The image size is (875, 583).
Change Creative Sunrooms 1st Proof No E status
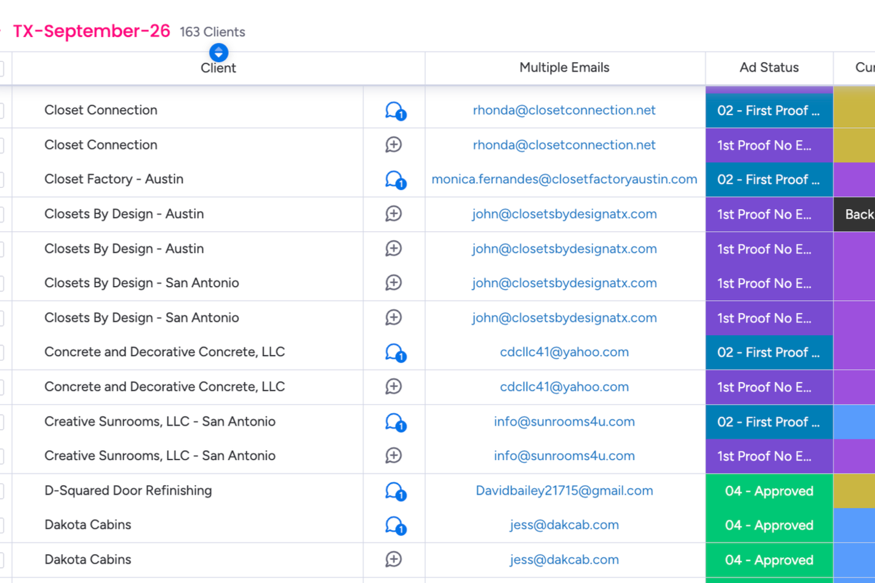coord(769,456)
